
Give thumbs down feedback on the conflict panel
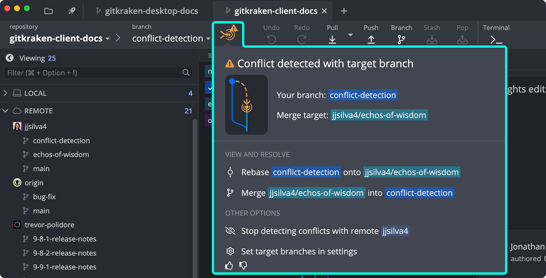pyautogui.click(x=243, y=265)
